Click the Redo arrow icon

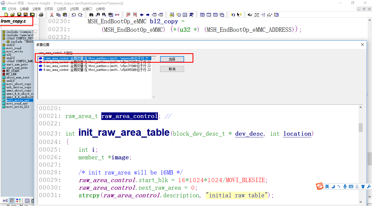coord(80,15)
